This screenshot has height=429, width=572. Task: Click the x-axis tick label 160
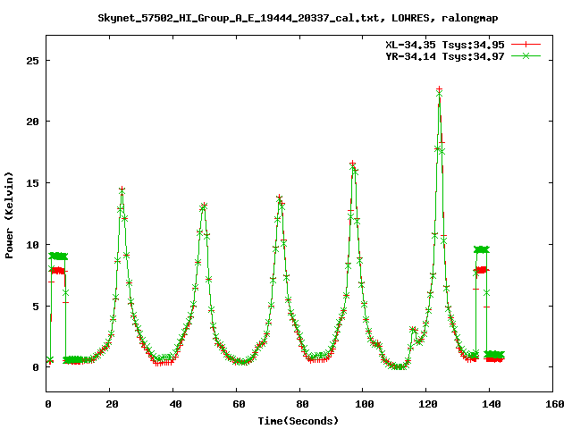coord(554,404)
